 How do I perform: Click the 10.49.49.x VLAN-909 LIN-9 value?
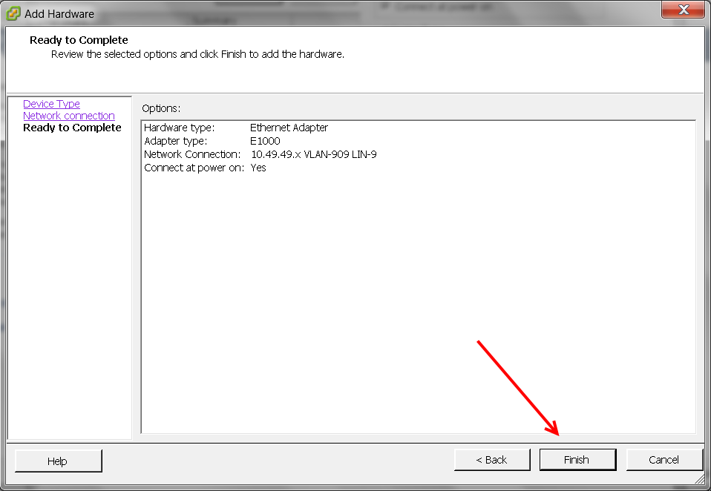pyautogui.click(x=313, y=154)
